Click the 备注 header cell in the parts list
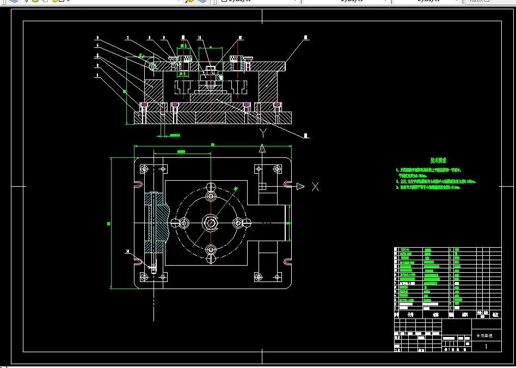The width and height of the screenshot is (516, 368). [495, 315]
